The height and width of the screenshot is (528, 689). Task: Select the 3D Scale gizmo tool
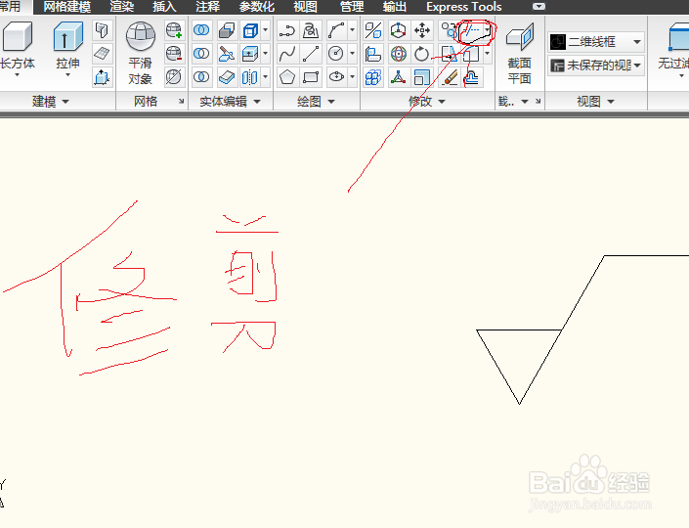coord(398,77)
